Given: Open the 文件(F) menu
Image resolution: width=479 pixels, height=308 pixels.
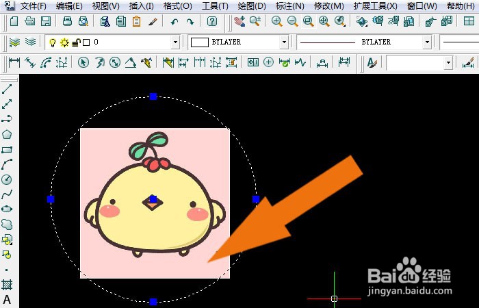Looking at the screenshot, I should point(34,5).
